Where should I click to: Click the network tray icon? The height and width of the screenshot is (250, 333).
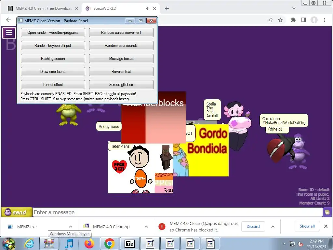click(292, 244)
